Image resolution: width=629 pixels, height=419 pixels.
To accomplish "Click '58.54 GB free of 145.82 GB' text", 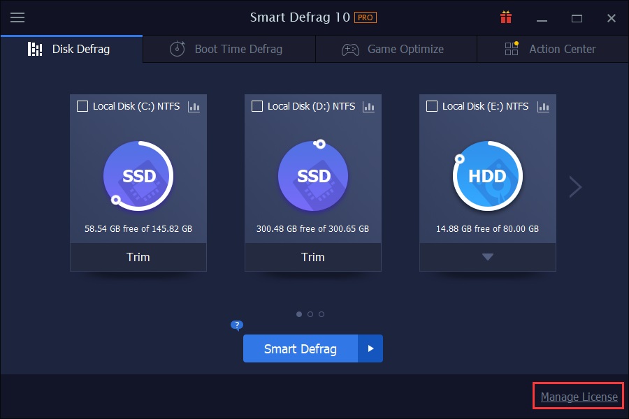I will (x=138, y=228).
